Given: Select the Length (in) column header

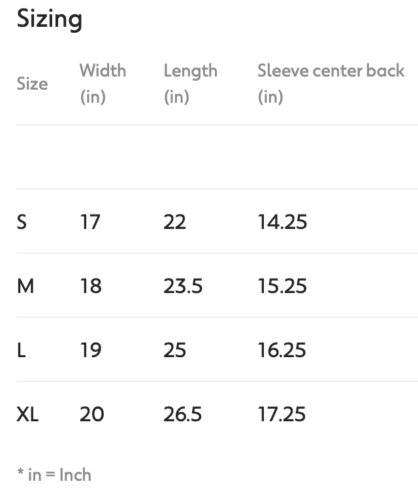Looking at the screenshot, I should [190, 83].
